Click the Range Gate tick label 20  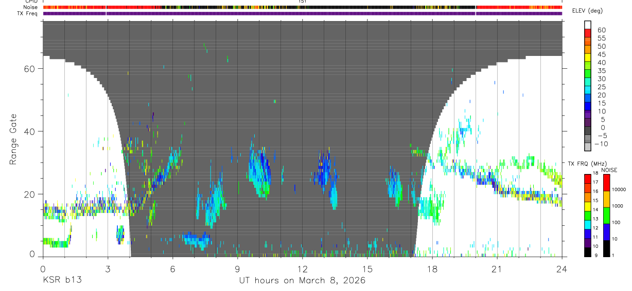click(x=29, y=194)
